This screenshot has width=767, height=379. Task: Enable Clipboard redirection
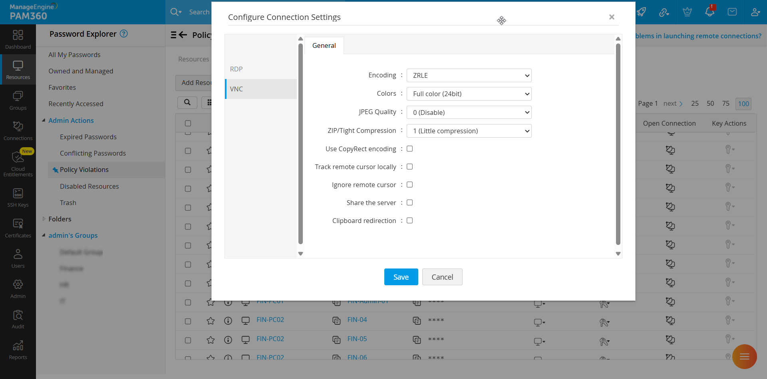[x=409, y=220]
